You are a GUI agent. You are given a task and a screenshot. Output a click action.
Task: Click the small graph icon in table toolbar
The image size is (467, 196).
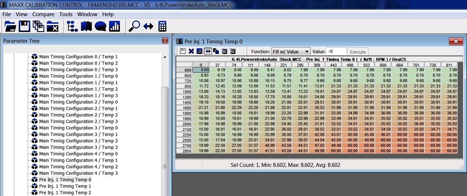[199, 51]
